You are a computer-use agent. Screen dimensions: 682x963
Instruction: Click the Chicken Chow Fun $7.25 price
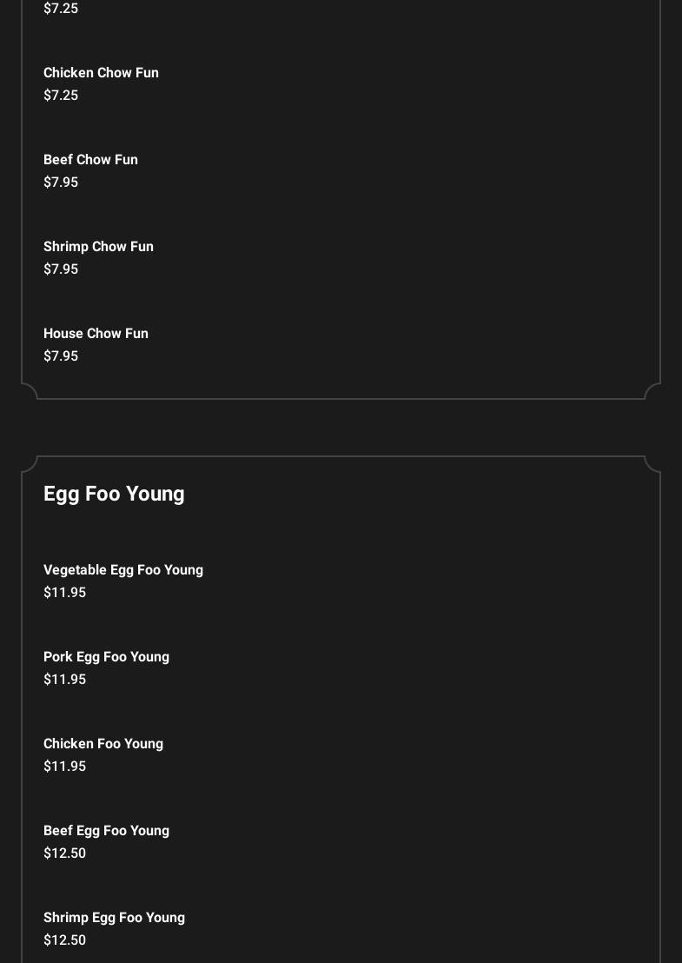61,96
